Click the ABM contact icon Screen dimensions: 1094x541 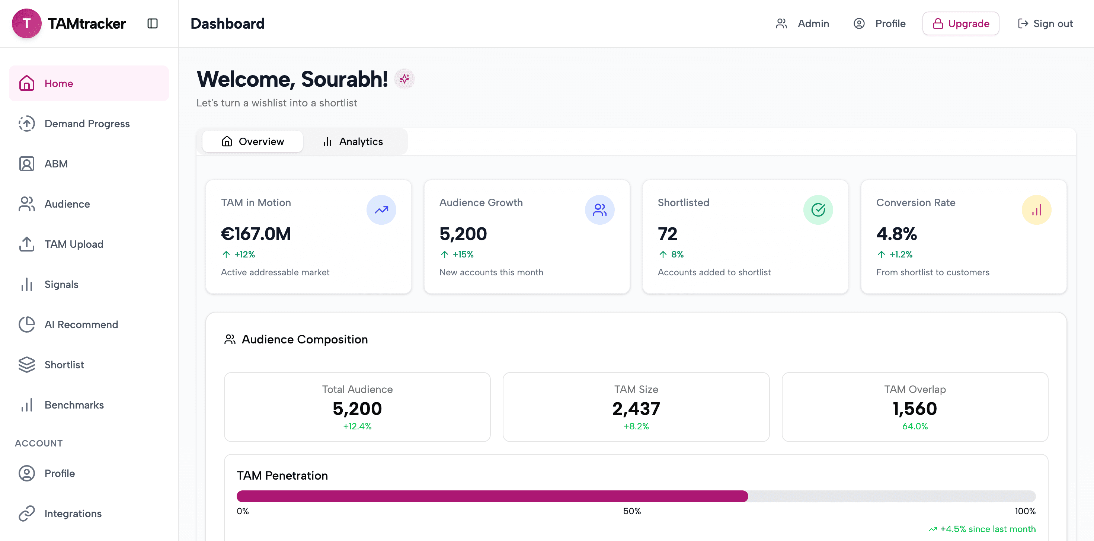[x=27, y=164]
